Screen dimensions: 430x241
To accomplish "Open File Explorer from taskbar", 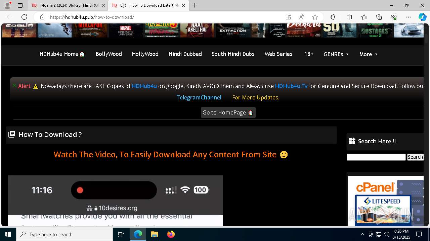I will (154, 234).
